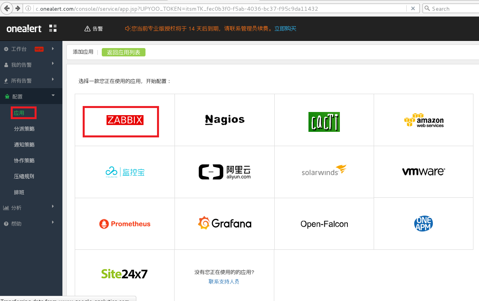Image resolution: width=479 pixels, height=301 pixels.
Task: Select the Prometheus application logo
Action: coord(125,224)
